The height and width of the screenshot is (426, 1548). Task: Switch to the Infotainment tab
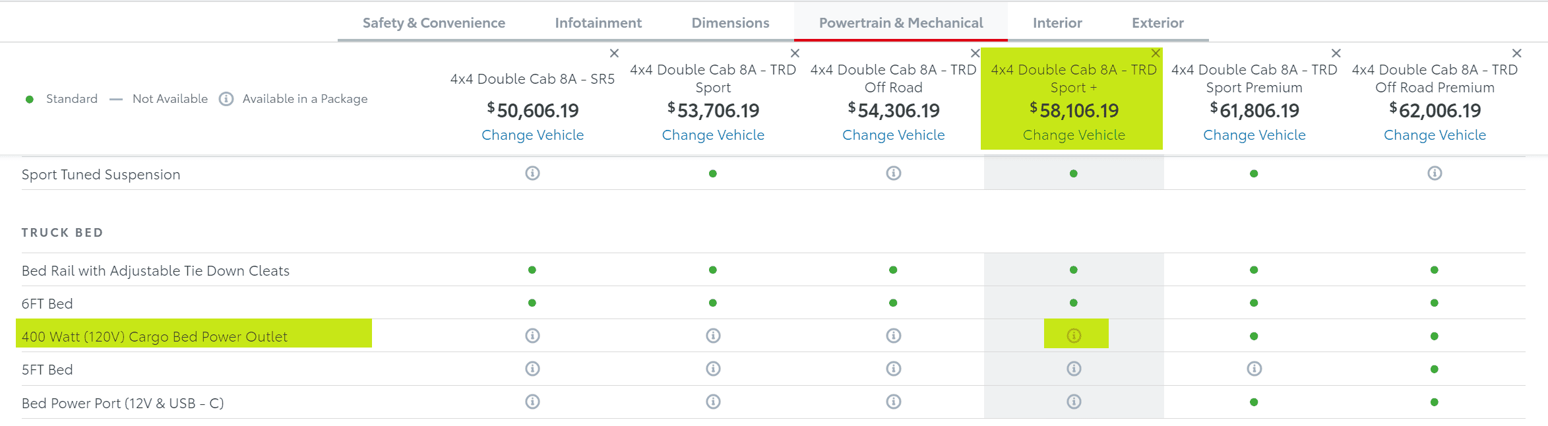click(x=598, y=23)
